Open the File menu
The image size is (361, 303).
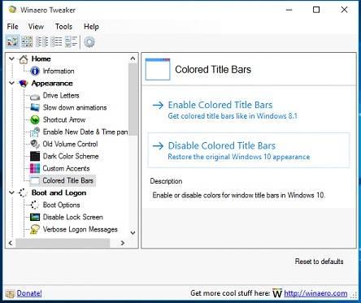pos(13,27)
